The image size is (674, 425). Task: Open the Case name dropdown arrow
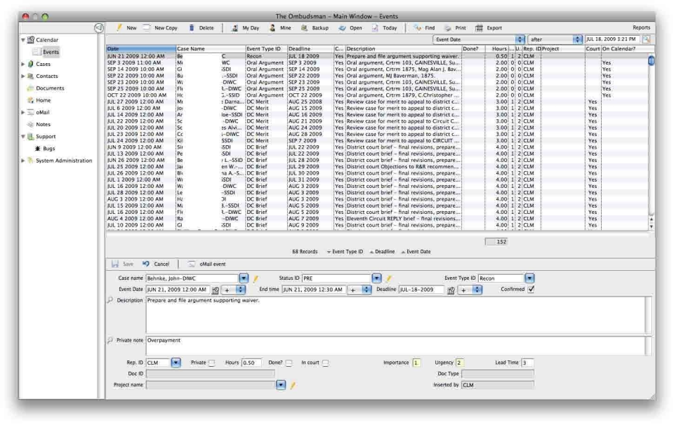coord(244,278)
